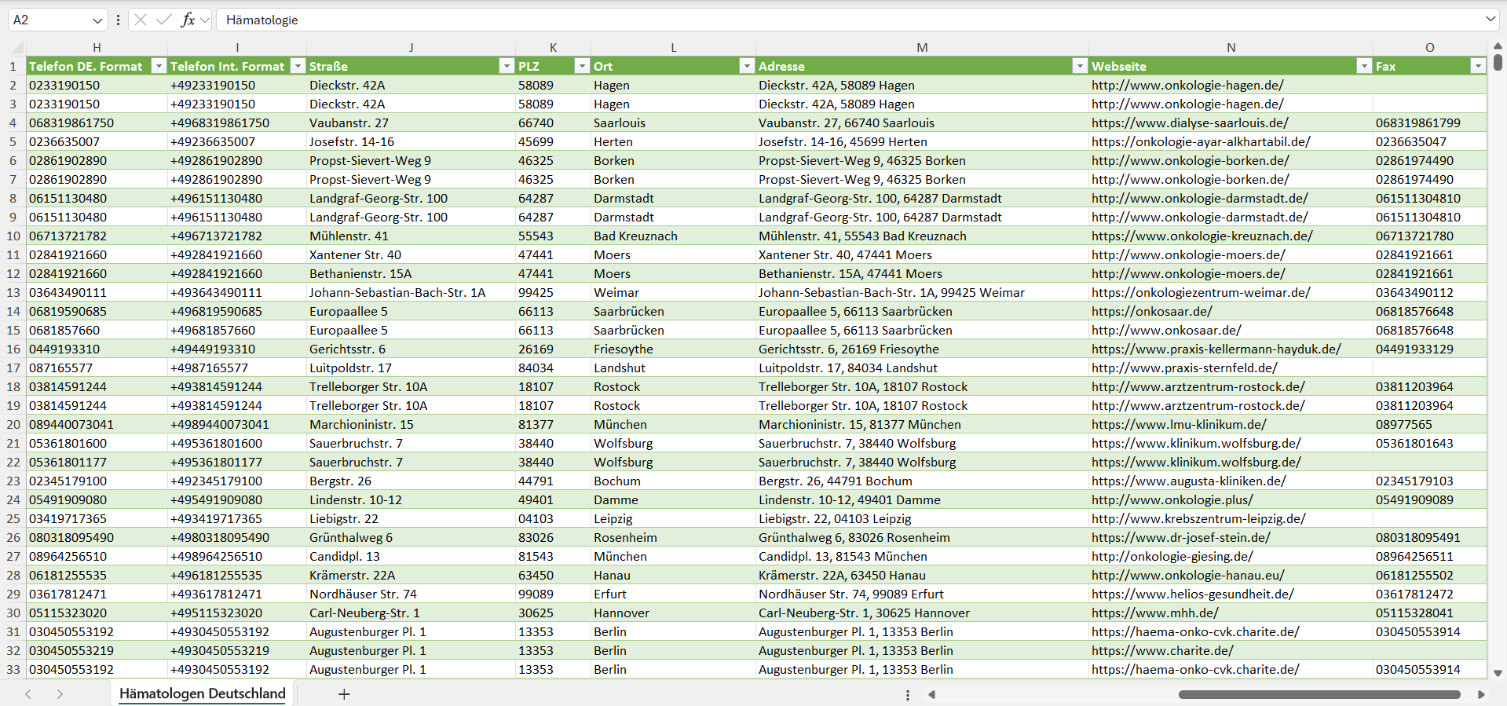Open the dialyse-saarlouis.de website link
Image resolution: width=1507 pixels, height=706 pixels.
click(x=1189, y=123)
